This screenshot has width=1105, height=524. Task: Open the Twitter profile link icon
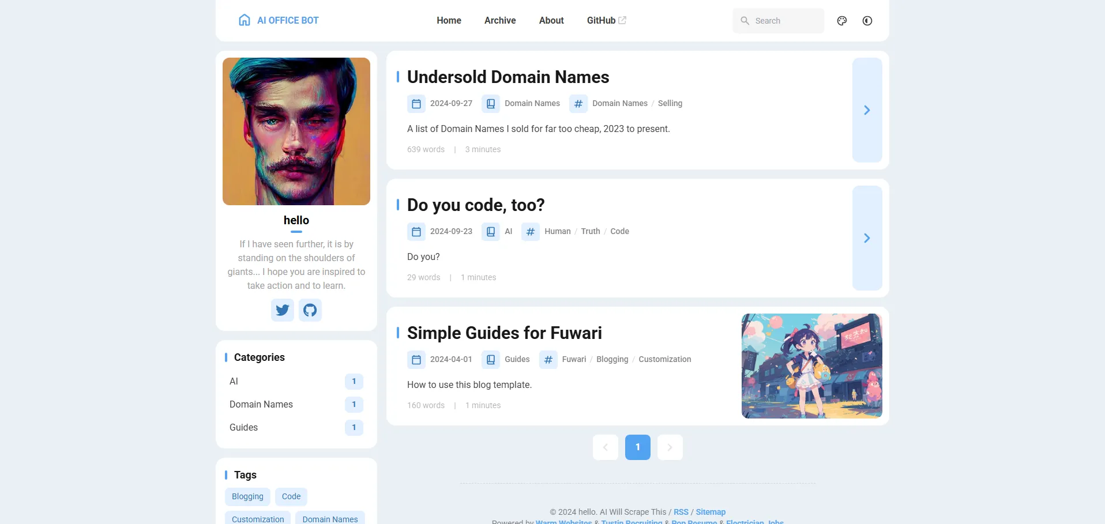point(283,310)
